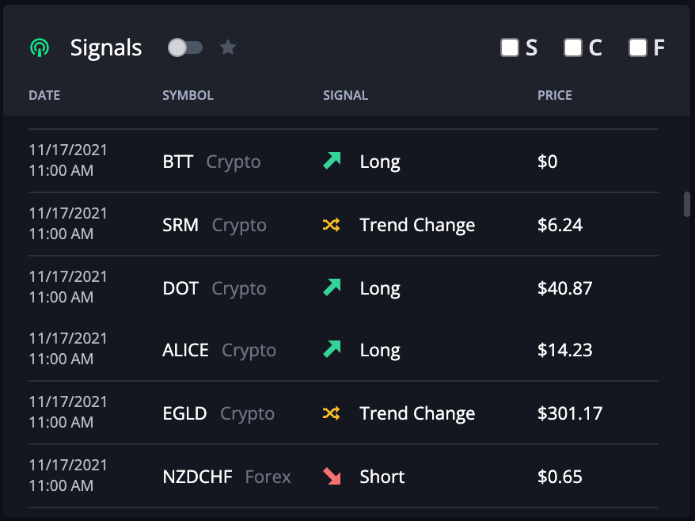Click the Long arrow icon beside ALICE
The width and height of the screenshot is (695, 521).
point(332,349)
